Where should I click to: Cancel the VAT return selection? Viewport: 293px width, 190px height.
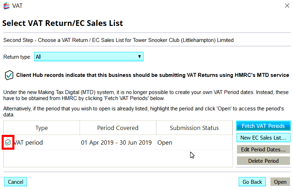pos(16,182)
